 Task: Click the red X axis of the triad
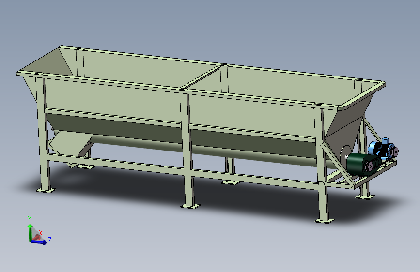click(x=37, y=237)
